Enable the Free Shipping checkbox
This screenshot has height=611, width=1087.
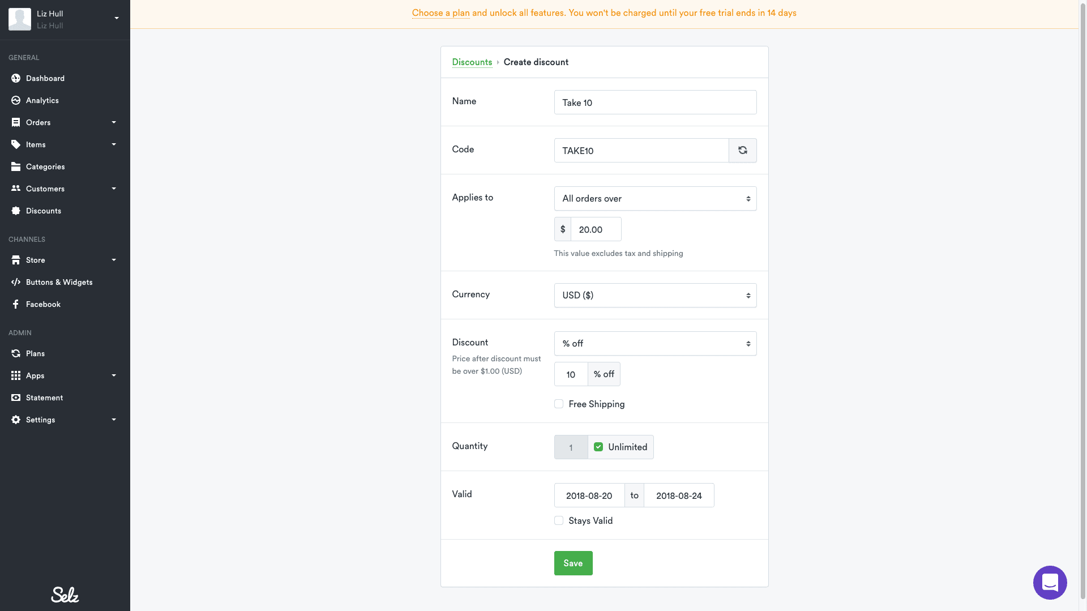tap(559, 404)
